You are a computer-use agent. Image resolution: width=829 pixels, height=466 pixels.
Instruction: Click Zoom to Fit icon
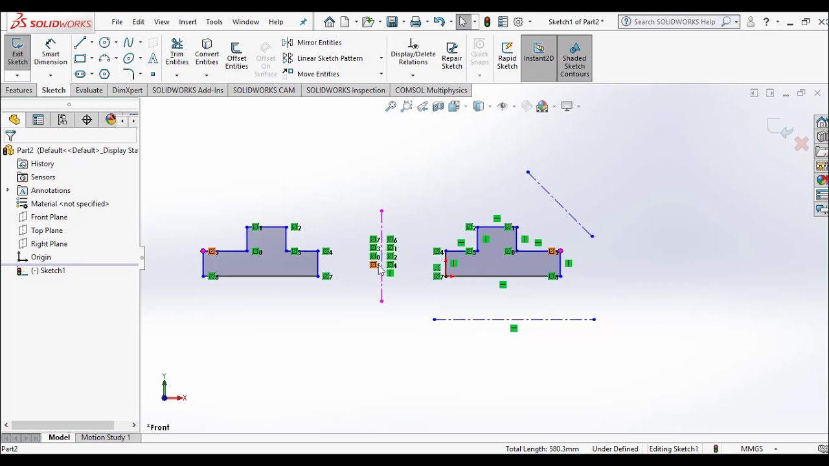(x=391, y=106)
